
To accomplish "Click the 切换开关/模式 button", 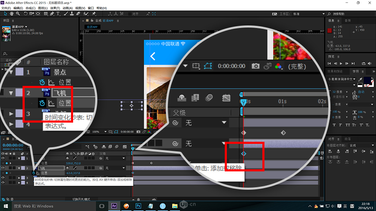I will [x=81, y=199].
